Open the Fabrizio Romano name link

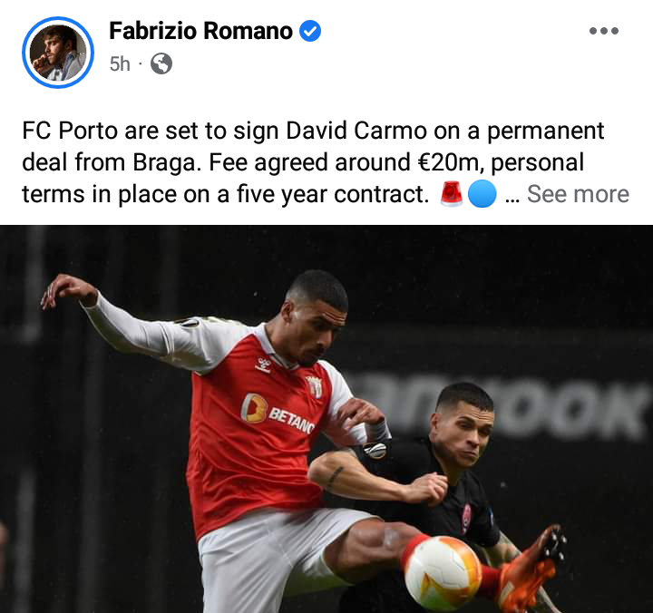(x=200, y=31)
